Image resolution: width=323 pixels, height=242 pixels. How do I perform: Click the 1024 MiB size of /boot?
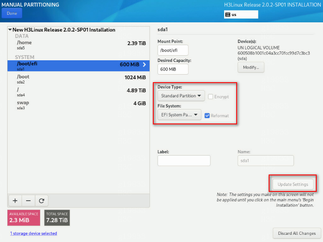(x=135, y=78)
